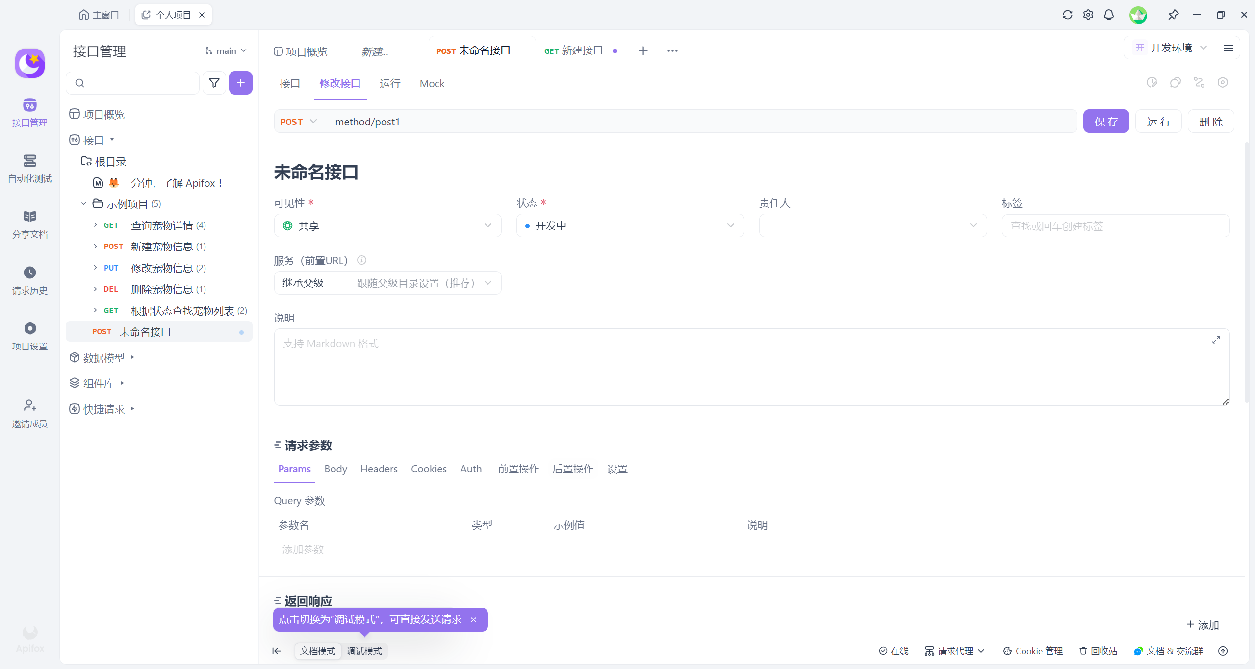Click the 保存 save button
Viewport: 1255px width, 669px height.
click(1106, 121)
